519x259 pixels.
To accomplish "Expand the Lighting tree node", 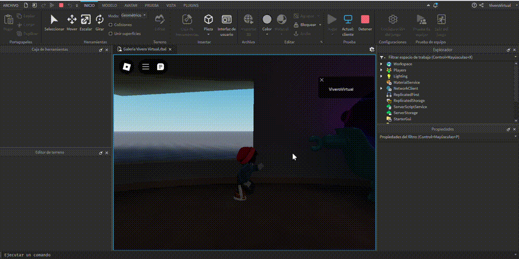I will click(x=381, y=76).
